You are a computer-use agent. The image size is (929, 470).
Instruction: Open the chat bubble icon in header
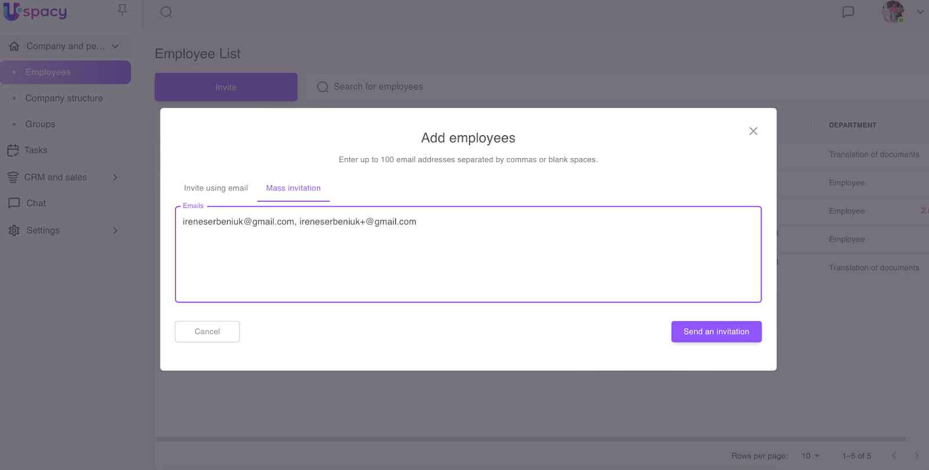point(848,12)
